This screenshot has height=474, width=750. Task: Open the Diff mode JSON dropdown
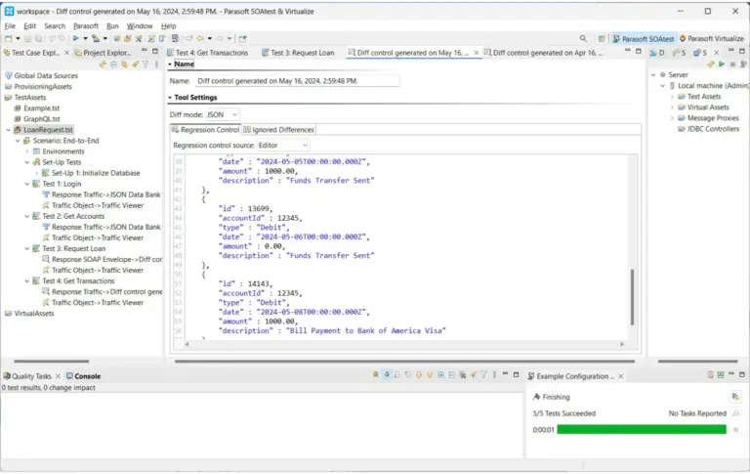tap(222, 114)
